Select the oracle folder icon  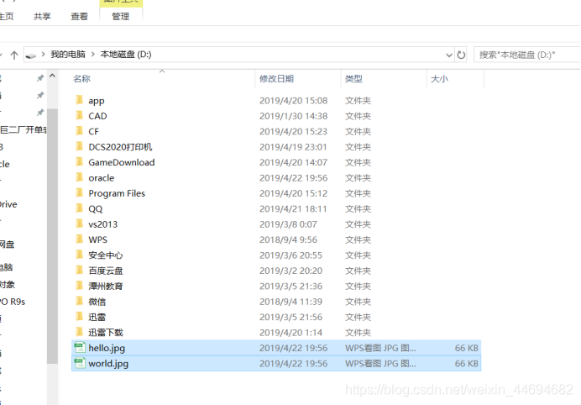[x=79, y=177]
